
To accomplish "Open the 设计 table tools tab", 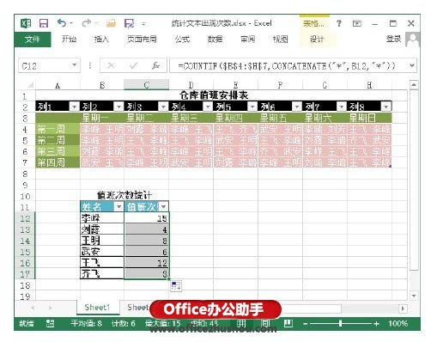I will pos(317,40).
